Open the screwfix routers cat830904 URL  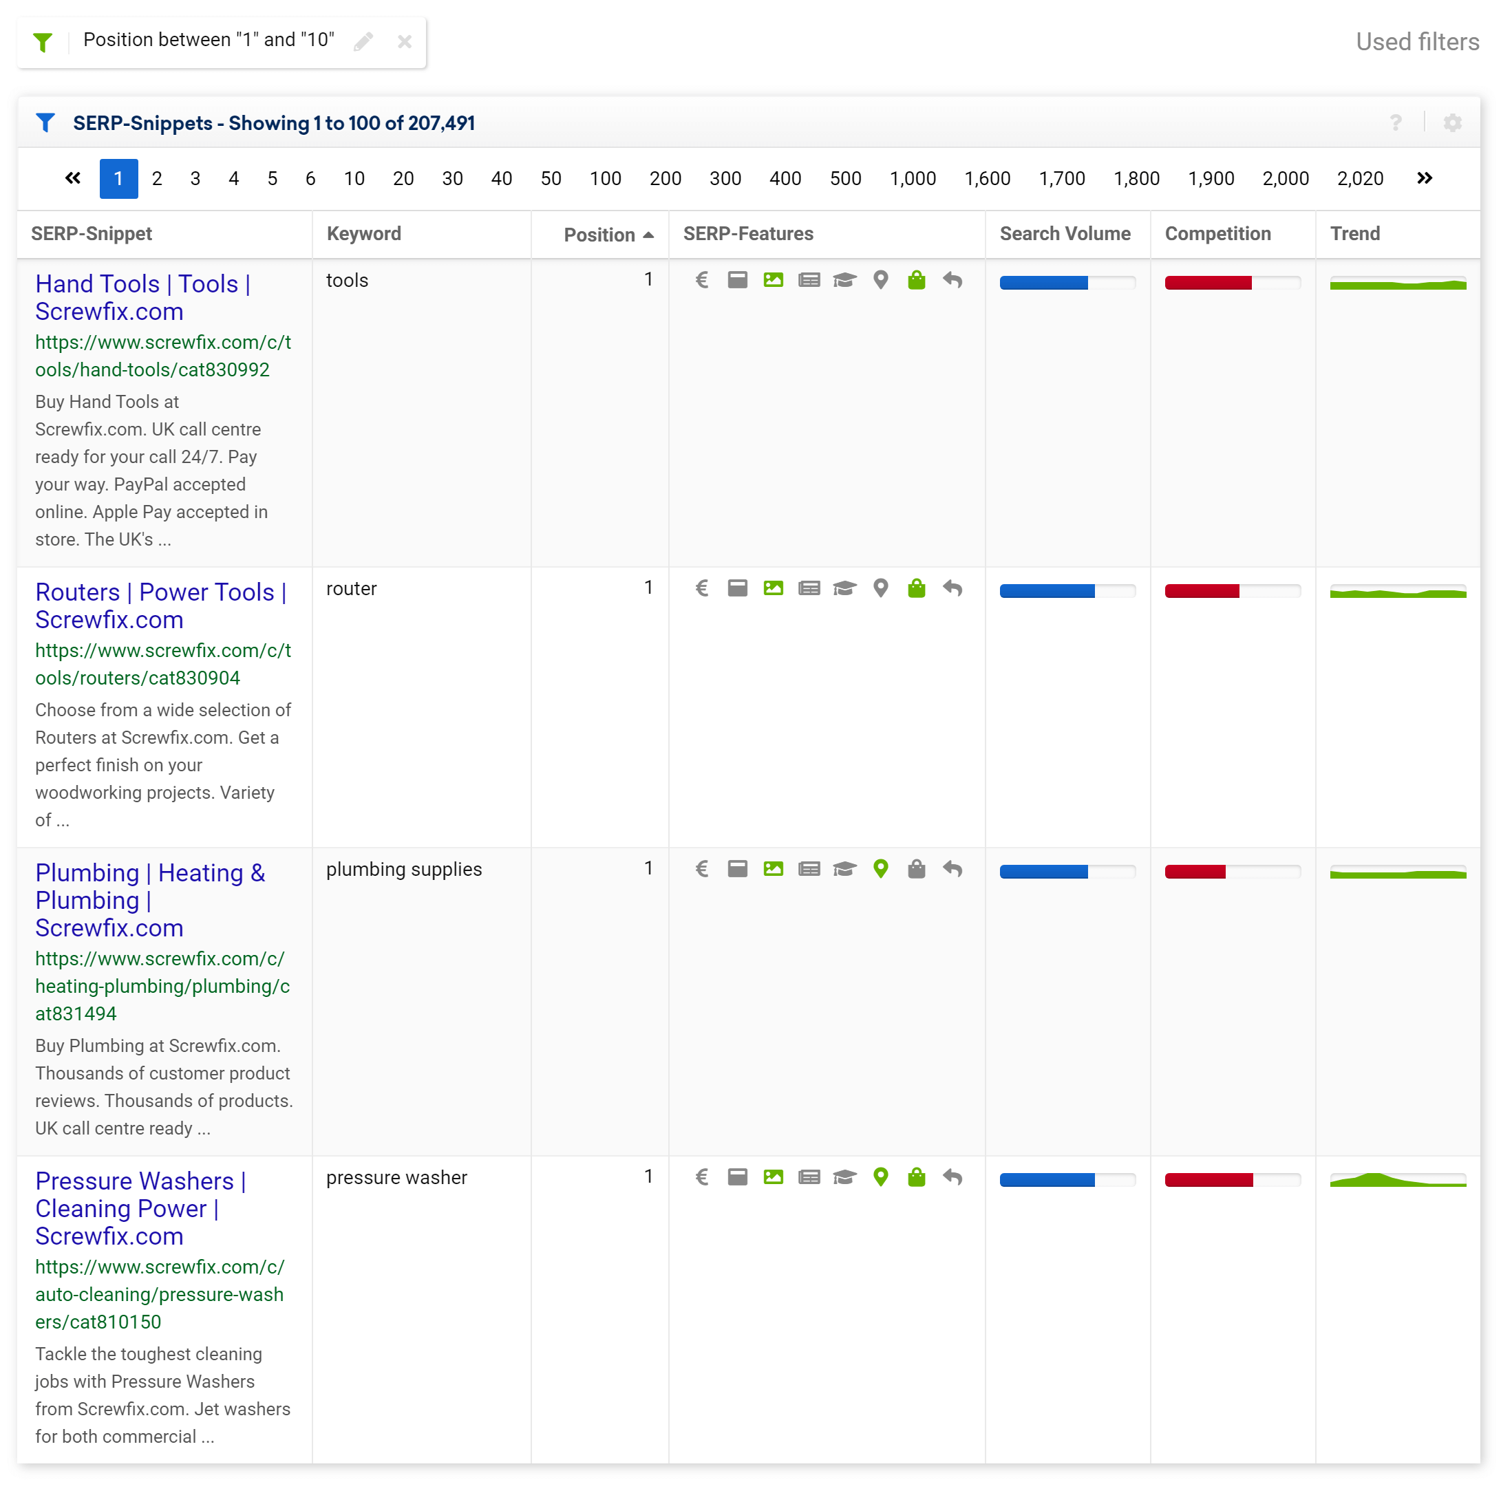pyautogui.click(x=163, y=664)
